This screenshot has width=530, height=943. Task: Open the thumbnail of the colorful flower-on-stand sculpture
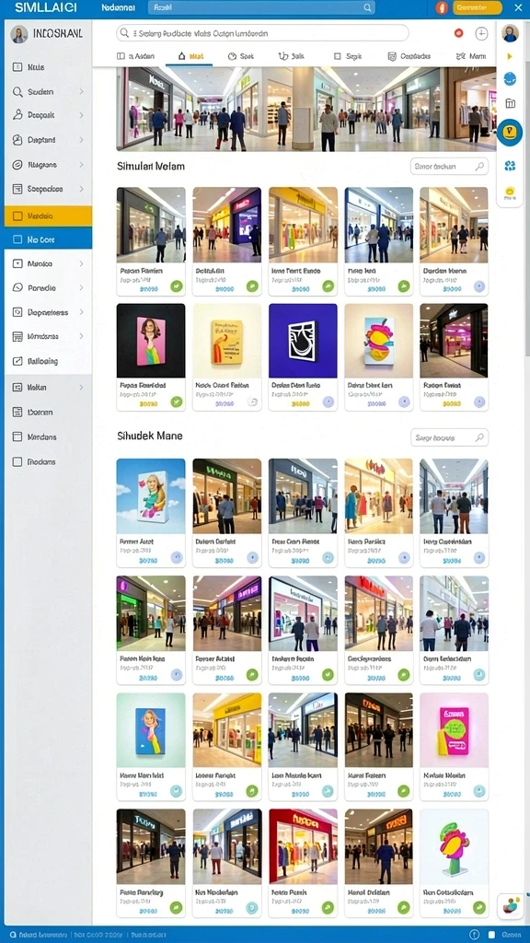click(454, 847)
